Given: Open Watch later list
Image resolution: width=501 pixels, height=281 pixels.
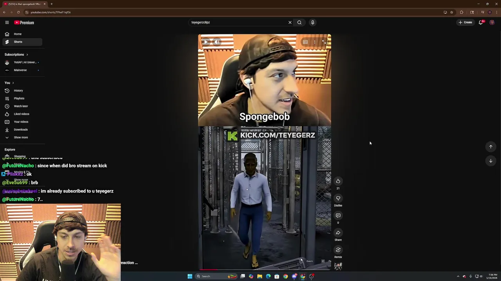Looking at the screenshot, I should [x=22, y=106].
